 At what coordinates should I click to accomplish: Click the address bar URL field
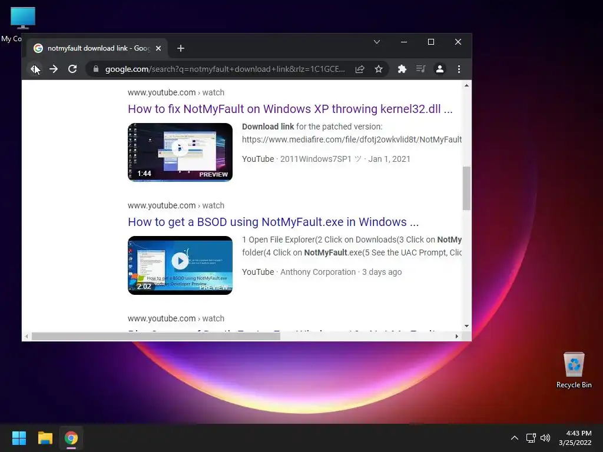(225, 69)
